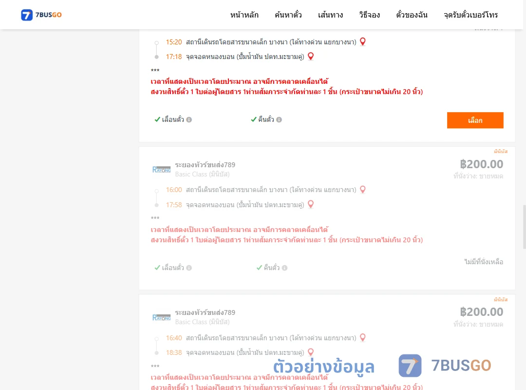Click ฿200.00 price of 16:00 trip
Image resolution: width=526 pixels, height=390 pixels.
point(481,164)
